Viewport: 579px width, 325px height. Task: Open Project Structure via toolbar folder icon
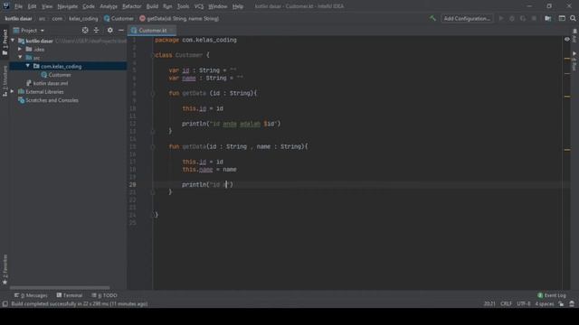[x=548, y=18]
